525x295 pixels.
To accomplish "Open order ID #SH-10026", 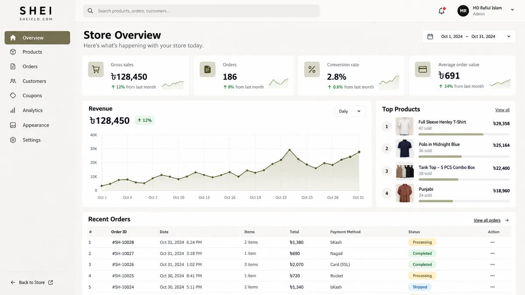I will coord(123,264).
